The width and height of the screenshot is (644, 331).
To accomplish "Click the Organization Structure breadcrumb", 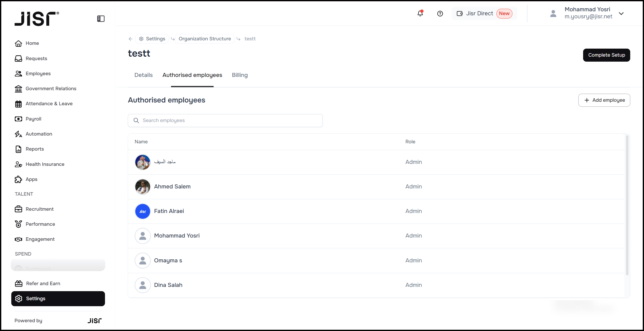I will pyautogui.click(x=205, y=39).
